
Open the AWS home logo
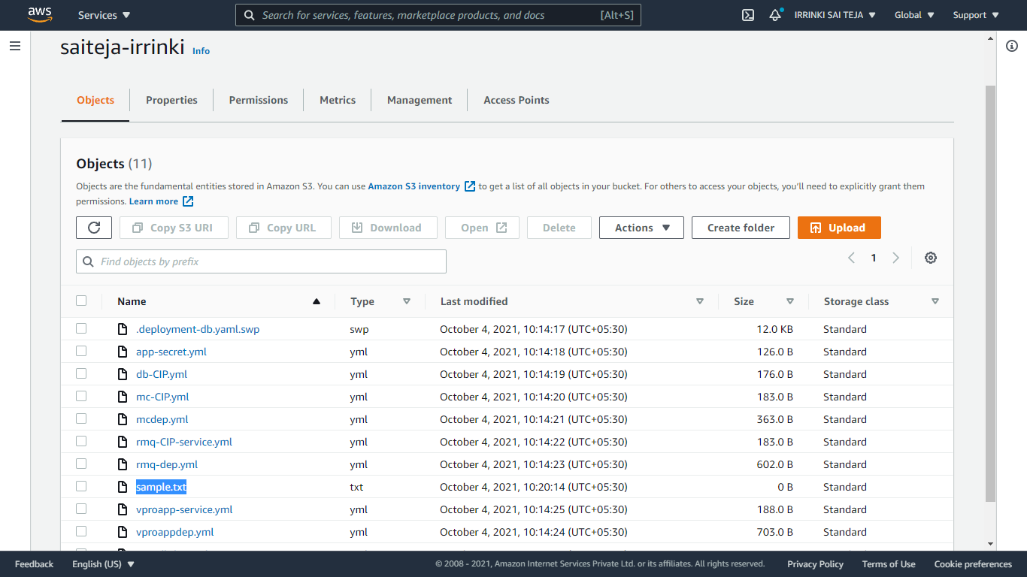point(40,15)
